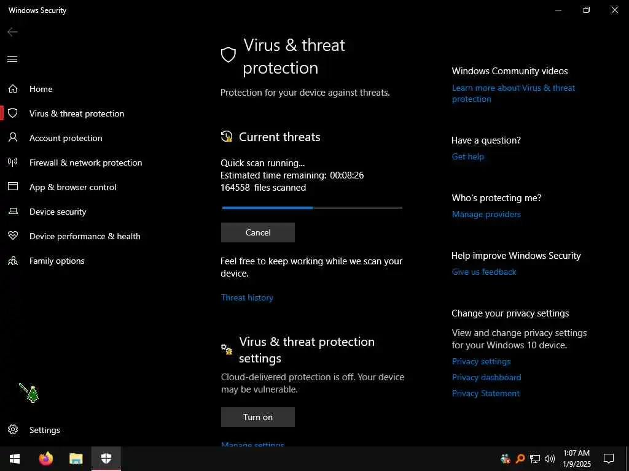Click the Get help link
The height and width of the screenshot is (471, 629).
pos(468,156)
